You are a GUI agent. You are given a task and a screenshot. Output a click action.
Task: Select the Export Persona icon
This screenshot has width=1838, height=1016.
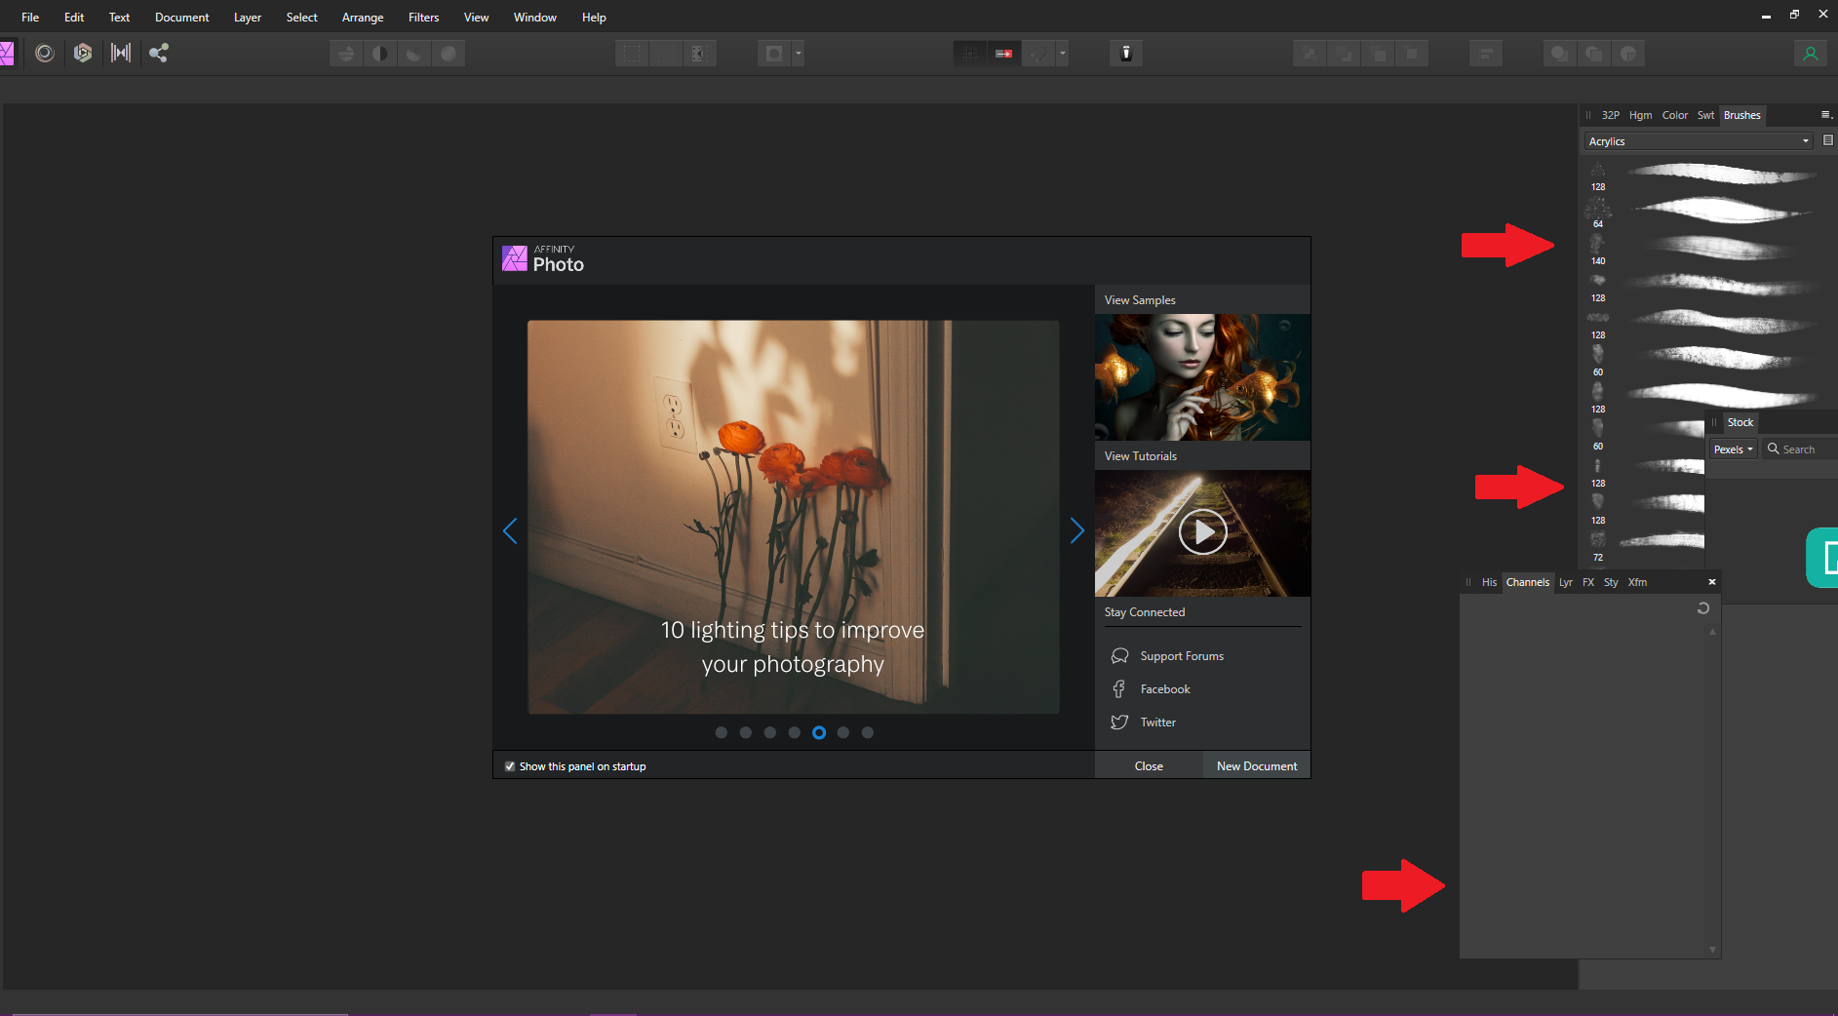point(159,53)
